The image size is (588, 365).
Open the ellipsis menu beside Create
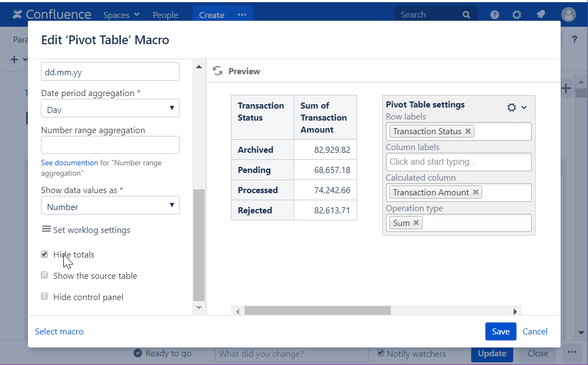(242, 15)
